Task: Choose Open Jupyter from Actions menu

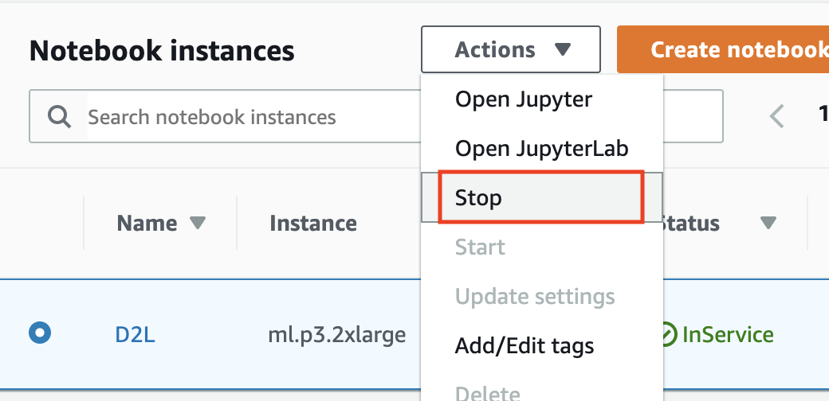Action: [523, 99]
